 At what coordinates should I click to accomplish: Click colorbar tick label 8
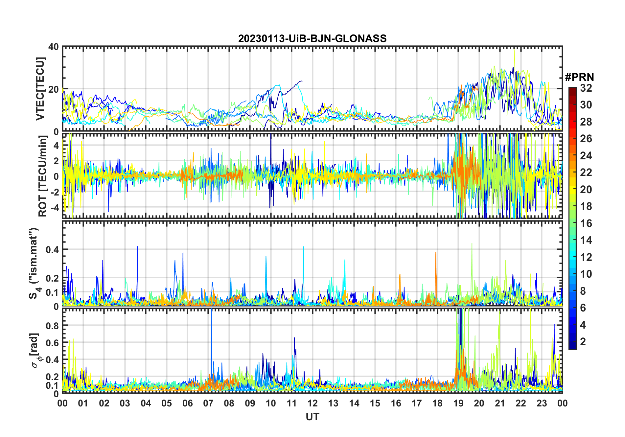click(583, 291)
